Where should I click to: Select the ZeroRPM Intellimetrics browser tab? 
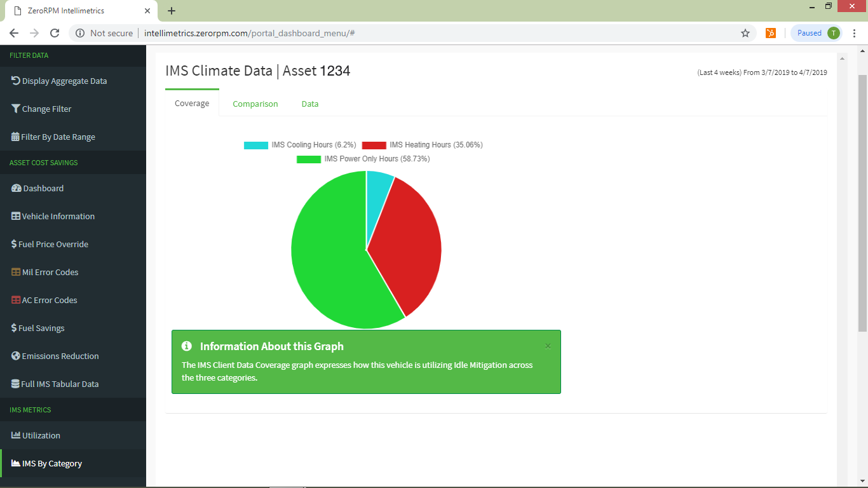click(80, 11)
